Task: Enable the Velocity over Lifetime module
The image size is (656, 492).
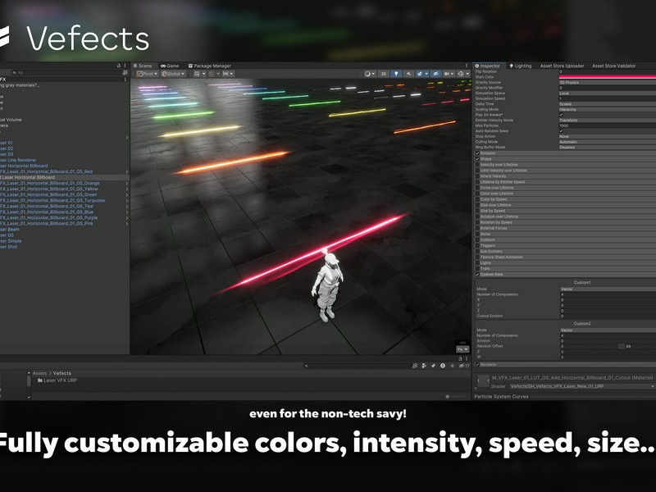Action: 477,165
